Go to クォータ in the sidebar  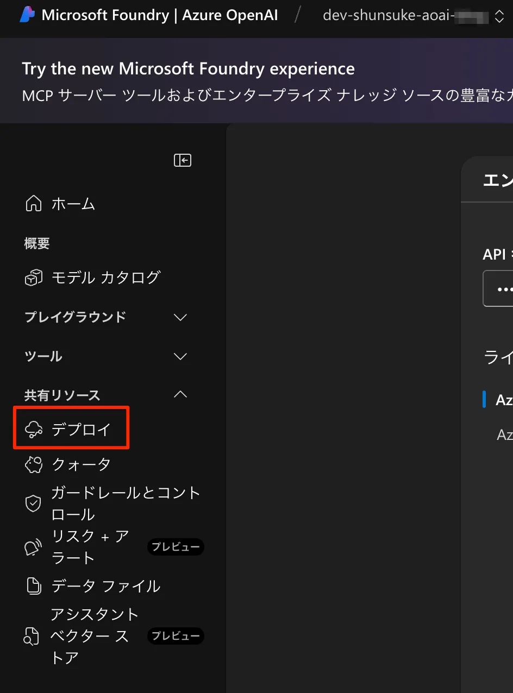tap(81, 464)
